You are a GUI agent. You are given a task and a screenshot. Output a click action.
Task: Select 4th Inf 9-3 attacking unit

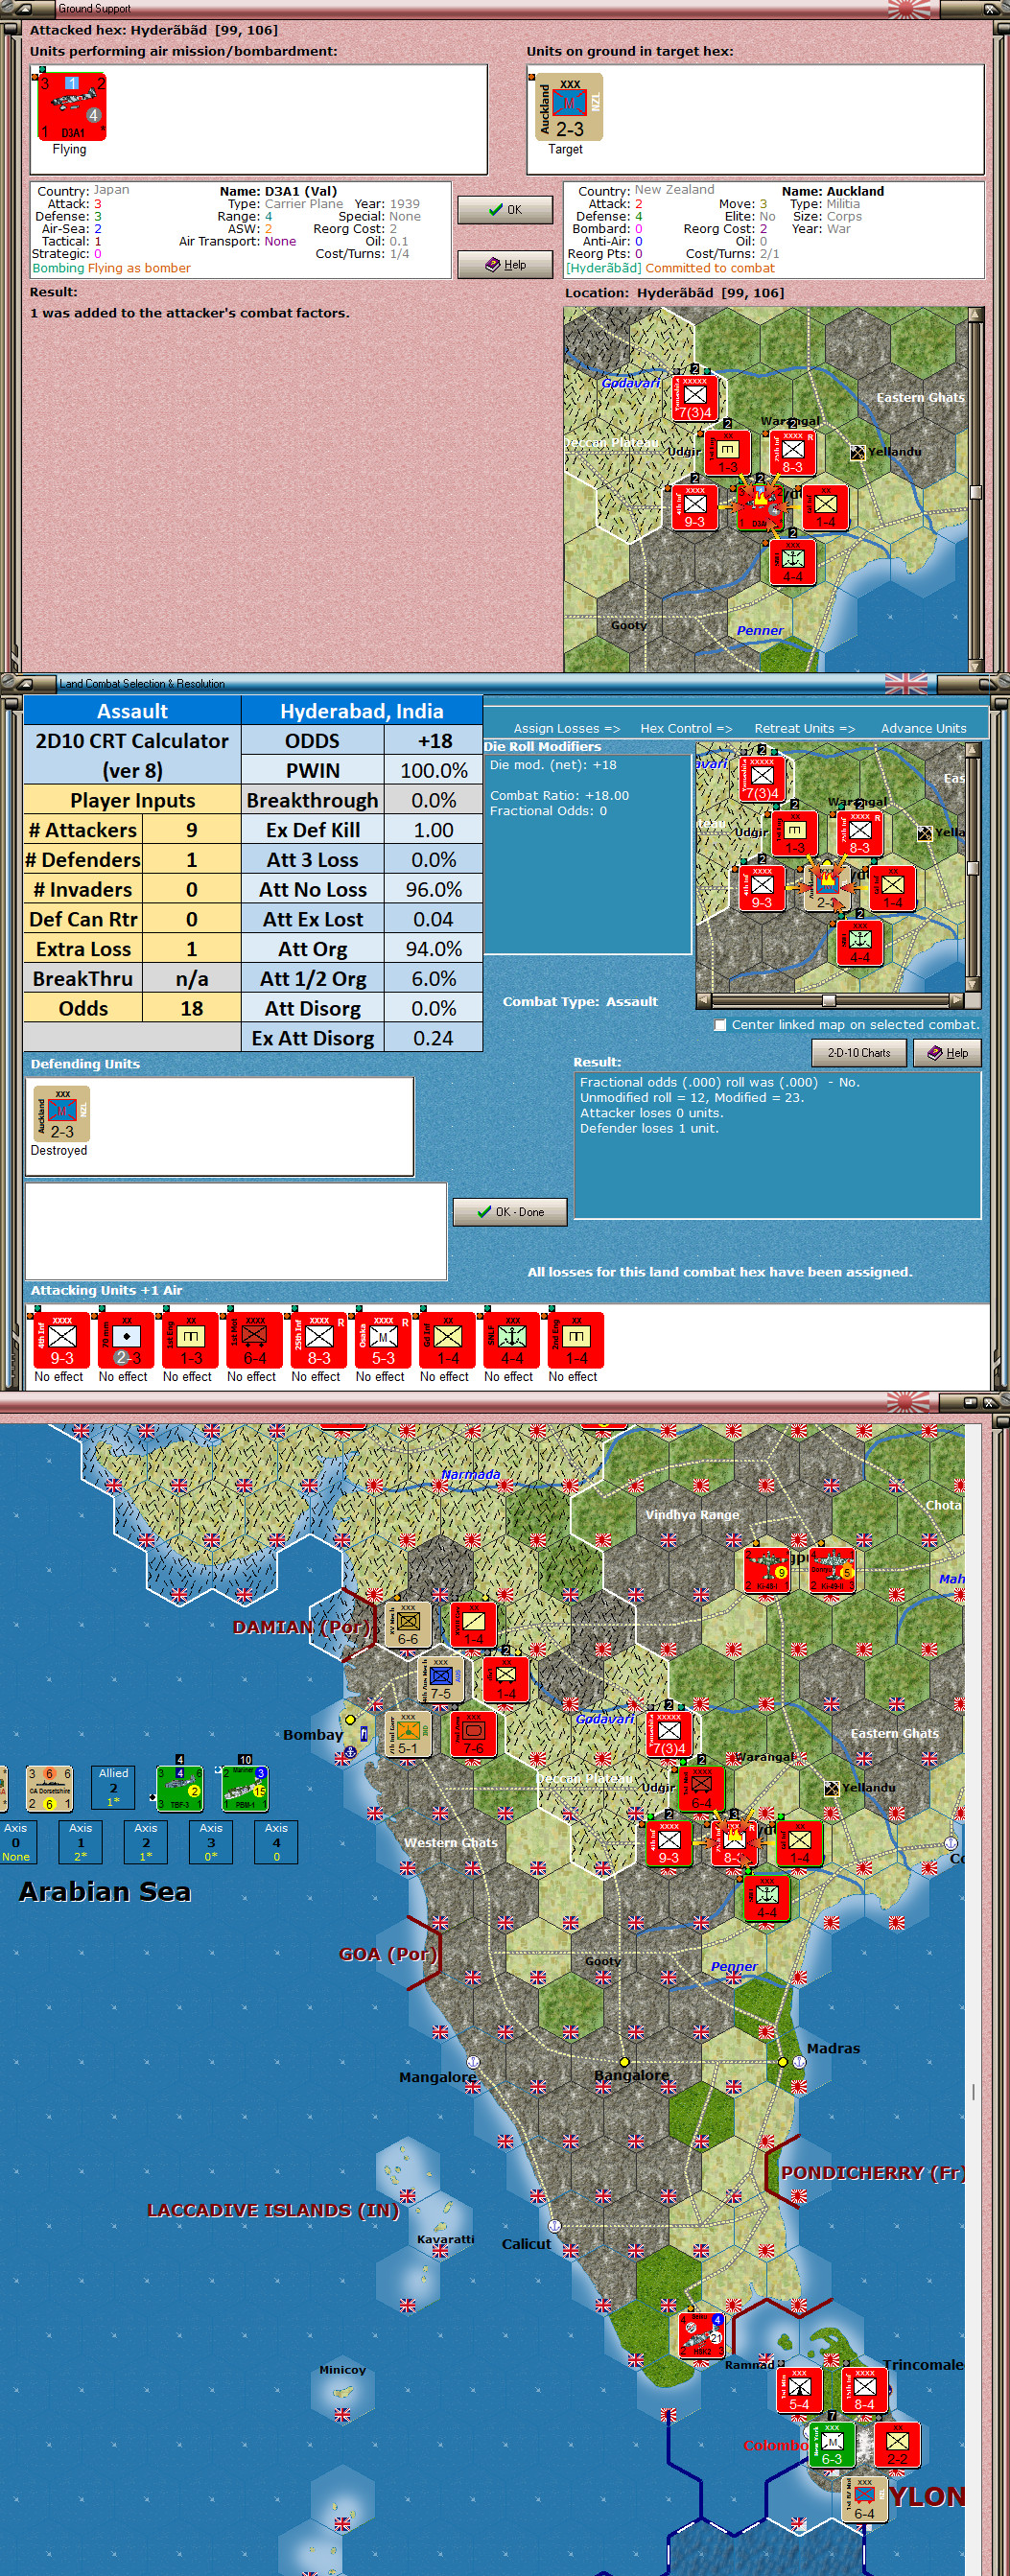[62, 1340]
